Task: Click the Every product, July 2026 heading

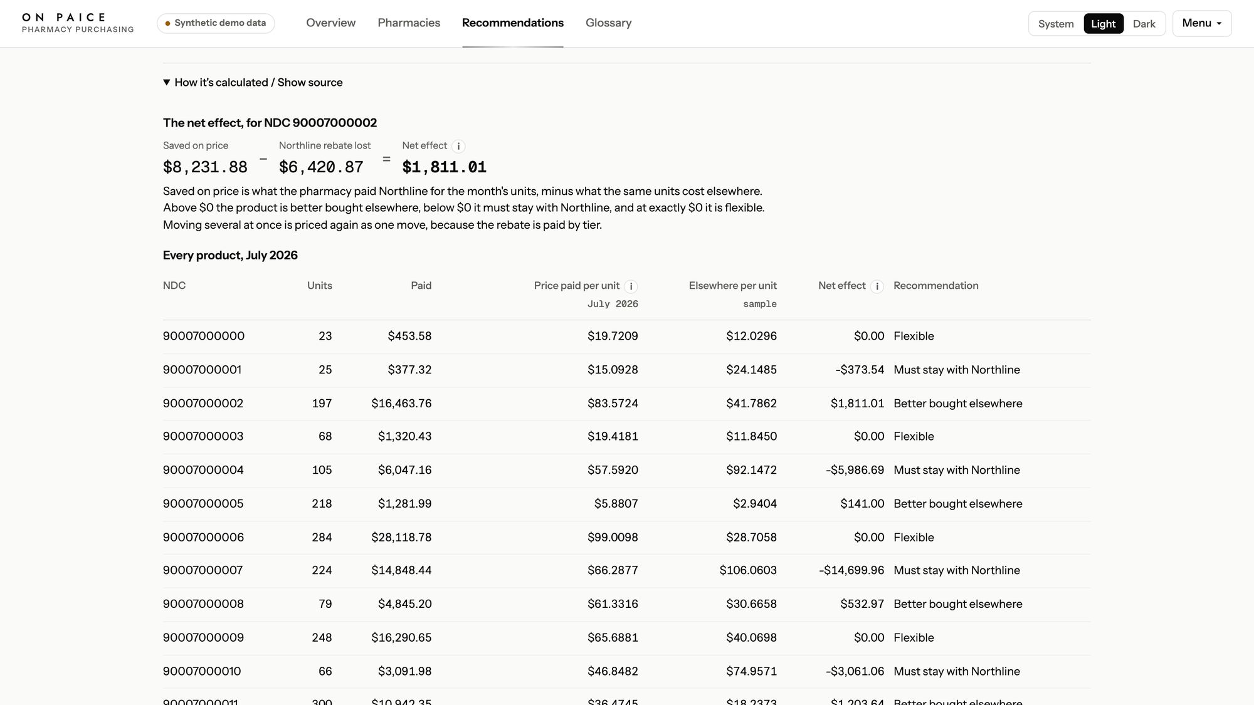Action: point(230,255)
